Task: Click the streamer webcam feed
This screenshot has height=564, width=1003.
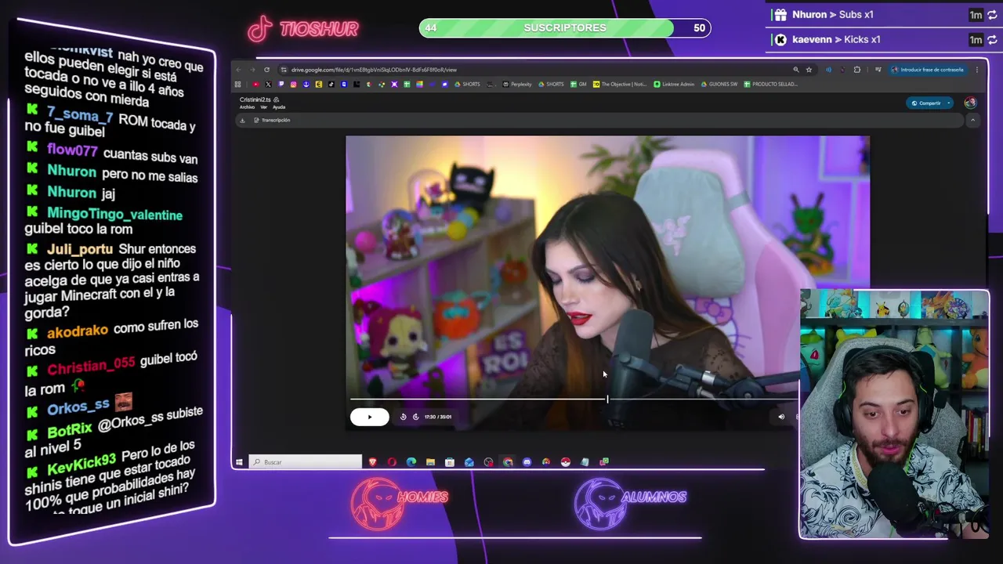Action: (894, 414)
